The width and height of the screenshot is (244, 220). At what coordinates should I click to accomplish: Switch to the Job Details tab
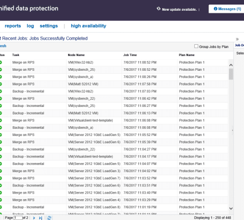click(x=239, y=45)
